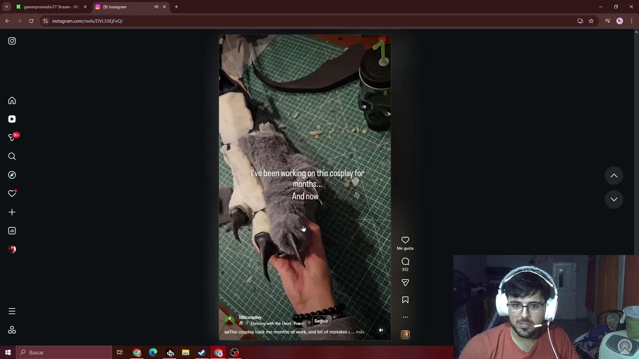The image size is (639, 359).
Task: Close the Instagram tab
Action: point(164,7)
